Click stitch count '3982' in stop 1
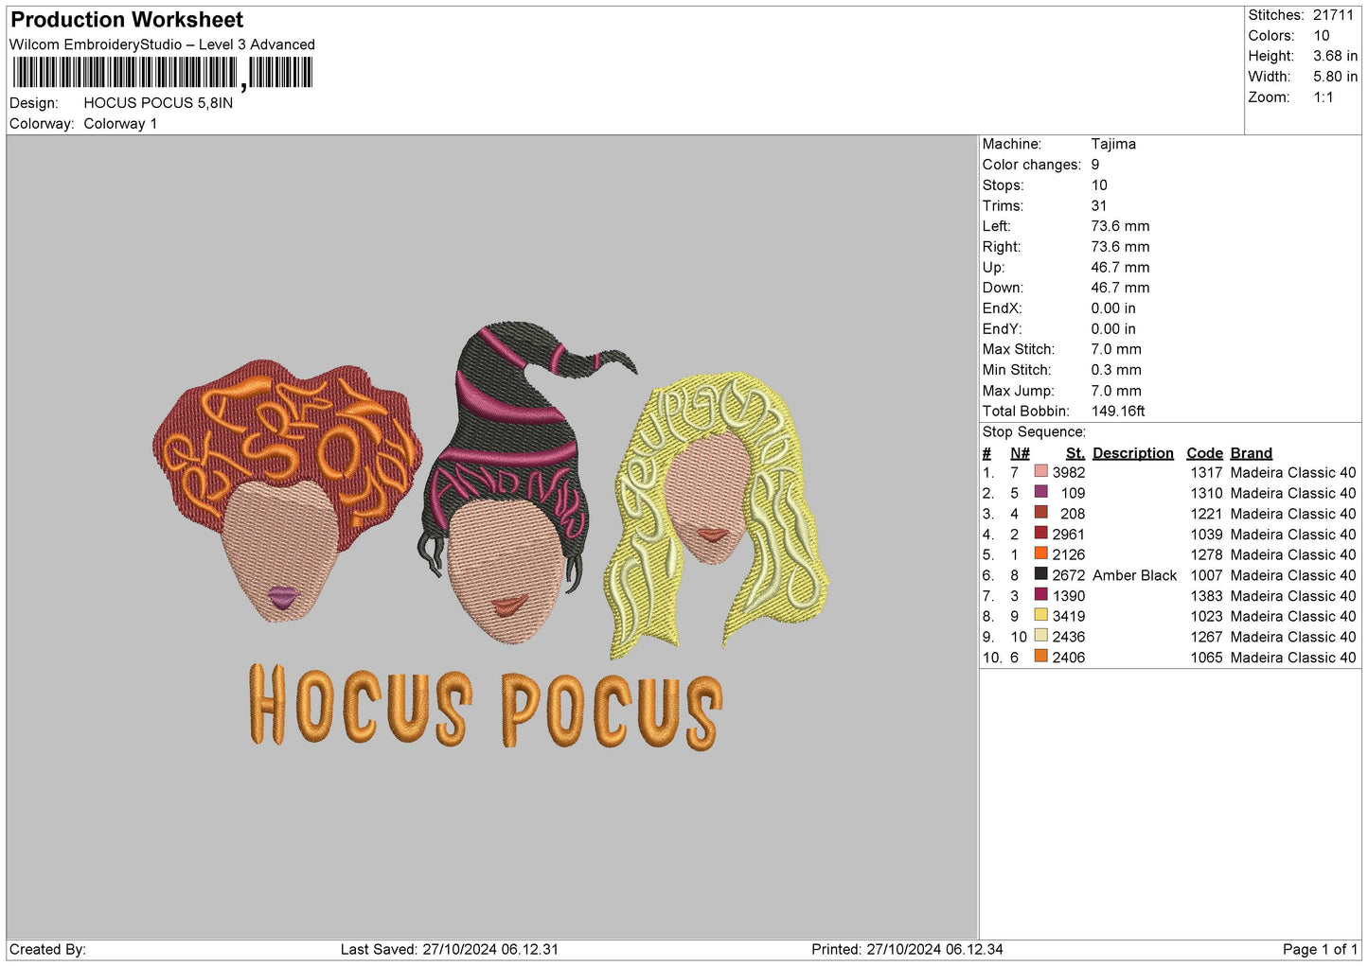Image resolution: width=1368 pixels, height=966 pixels. (1069, 472)
